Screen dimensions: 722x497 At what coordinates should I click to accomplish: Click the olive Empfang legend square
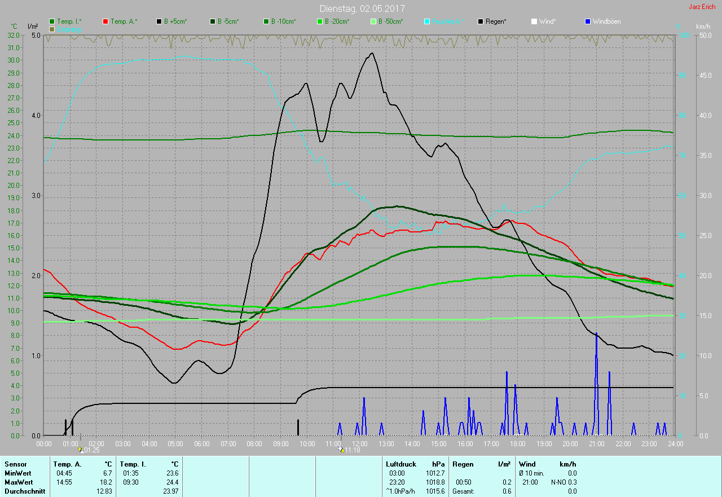pyautogui.click(x=52, y=29)
